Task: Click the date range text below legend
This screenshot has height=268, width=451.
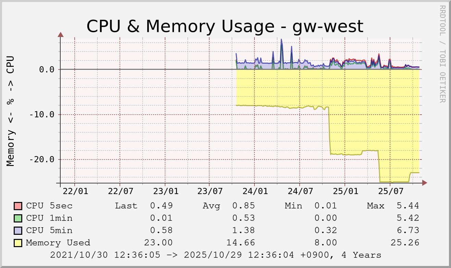Action: click(215, 255)
